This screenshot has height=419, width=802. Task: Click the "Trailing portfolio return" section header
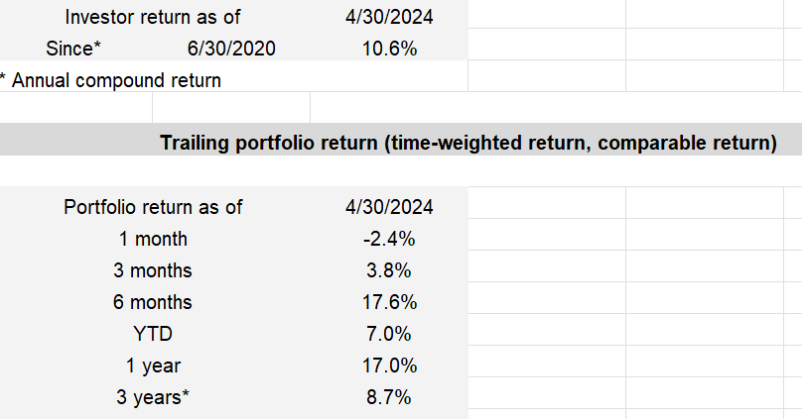[x=468, y=144]
